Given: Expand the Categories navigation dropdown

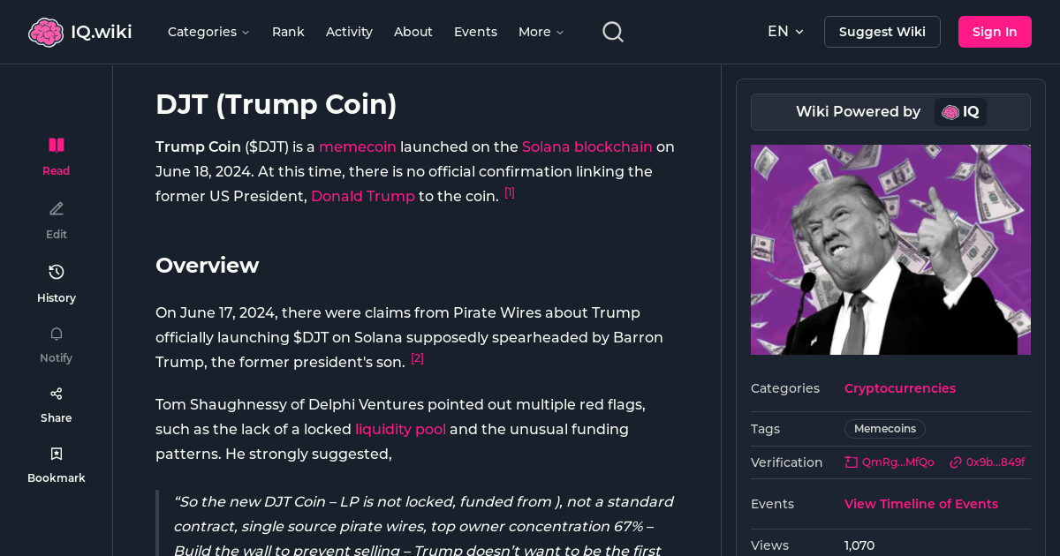Looking at the screenshot, I should tap(208, 31).
